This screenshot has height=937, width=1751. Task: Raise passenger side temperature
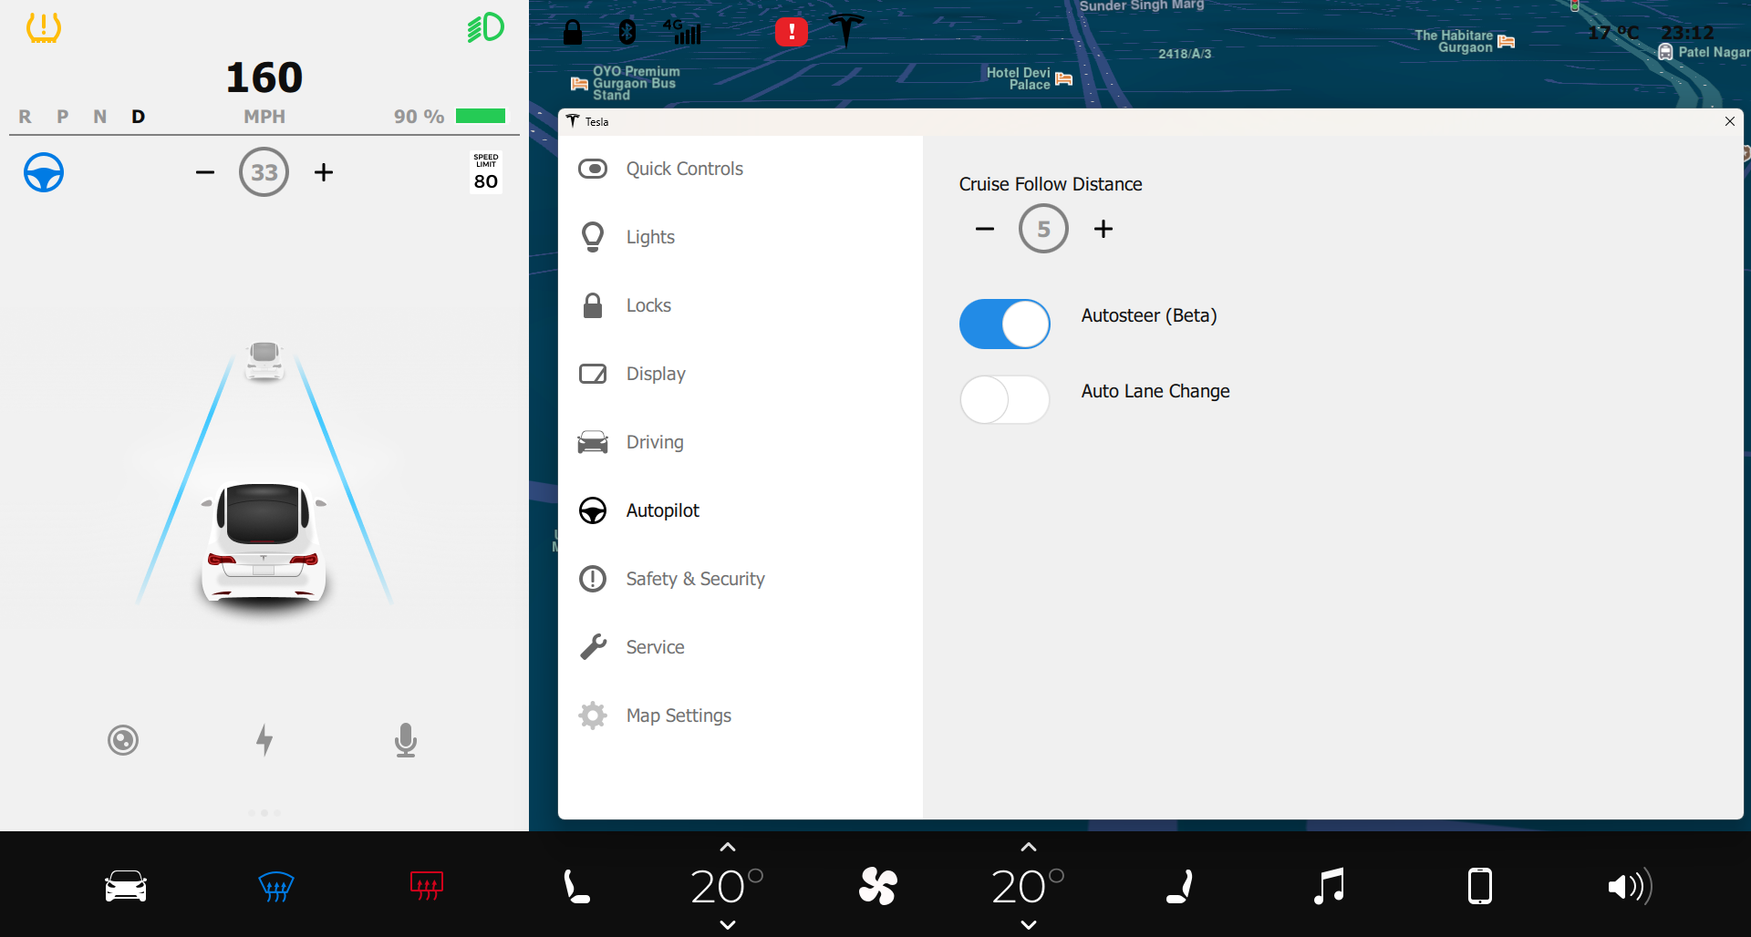click(1029, 847)
